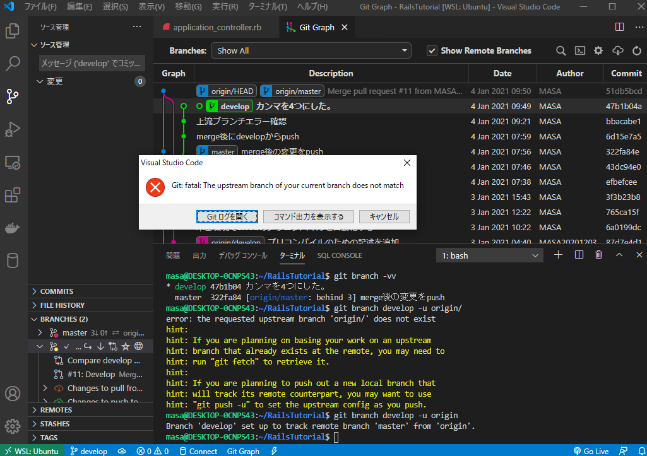Click コマンド出力を表示する button in dialog

(309, 216)
